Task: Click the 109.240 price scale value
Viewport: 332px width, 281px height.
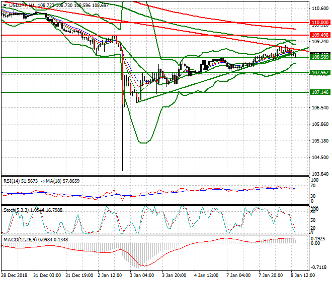Action: 320,42
